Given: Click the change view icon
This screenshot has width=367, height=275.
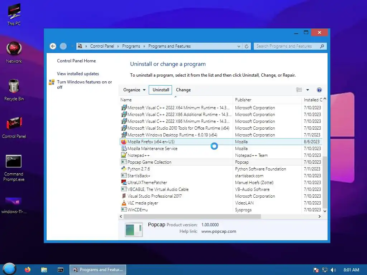Looking at the screenshot, I should point(299,90).
